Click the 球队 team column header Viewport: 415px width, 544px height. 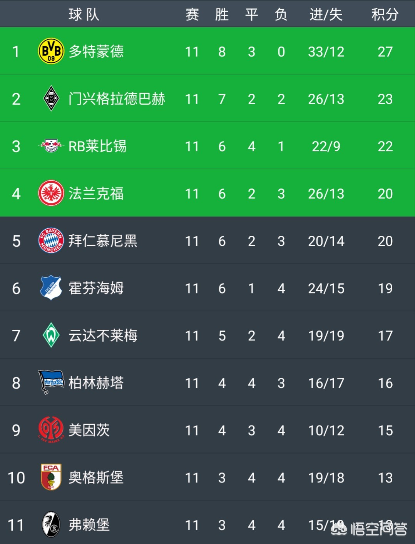pos(84,15)
